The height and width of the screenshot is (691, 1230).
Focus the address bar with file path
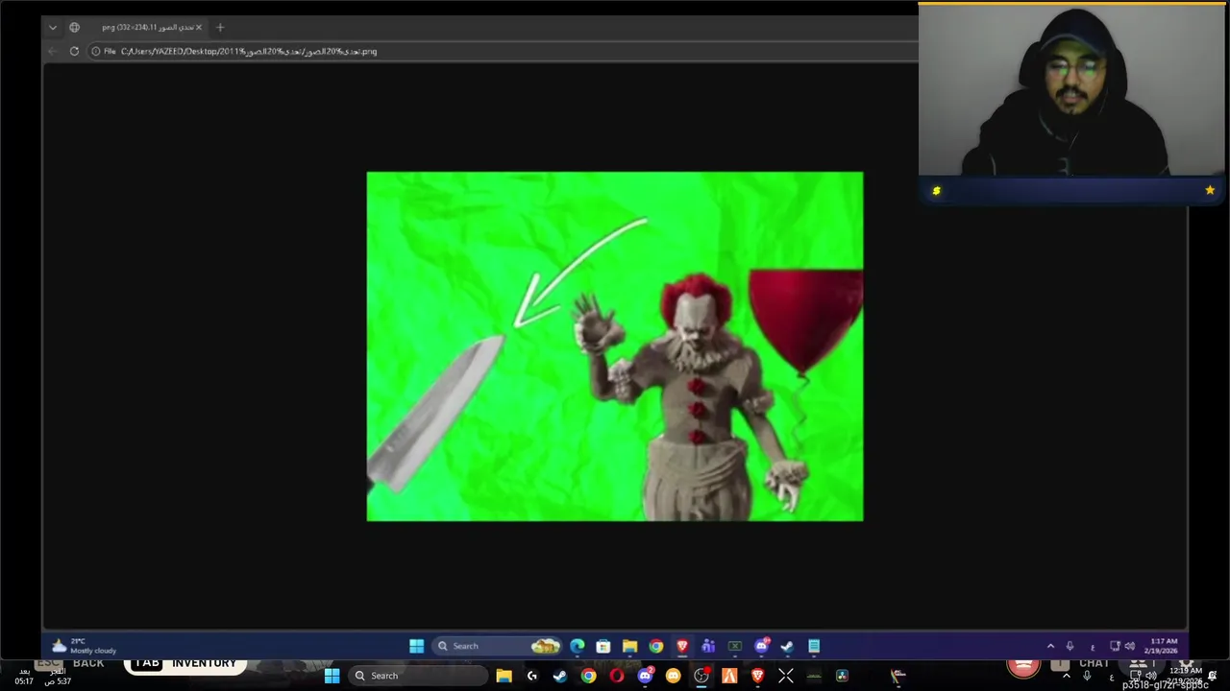[x=500, y=51]
